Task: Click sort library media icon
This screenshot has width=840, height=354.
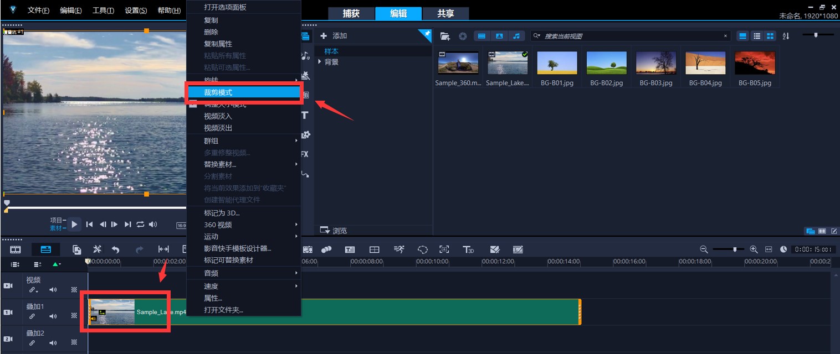Action: coord(786,36)
